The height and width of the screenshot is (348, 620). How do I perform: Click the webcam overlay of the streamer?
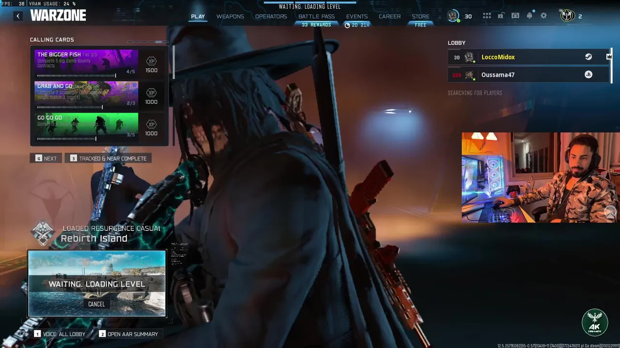tap(541, 177)
